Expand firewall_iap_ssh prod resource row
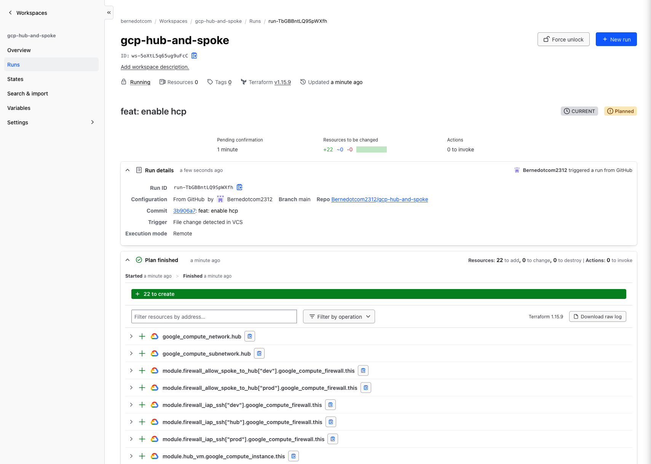This screenshot has height=464, width=651. (x=131, y=439)
